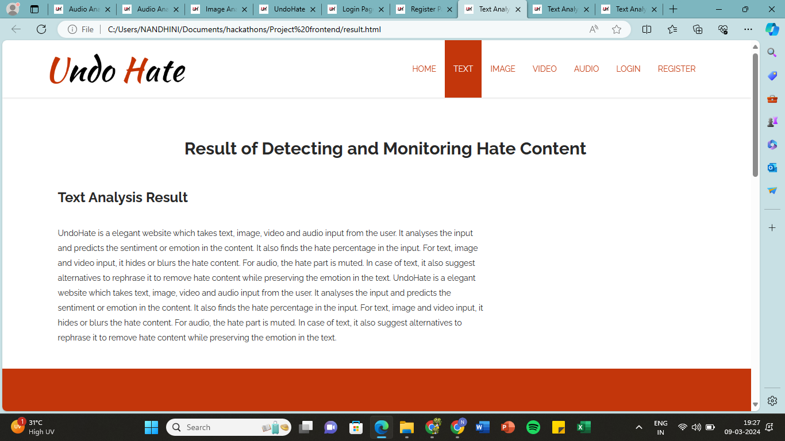Go to the HOME page link
Image resolution: width=785 pixels, height=441 pixels.
pos(424,69)
